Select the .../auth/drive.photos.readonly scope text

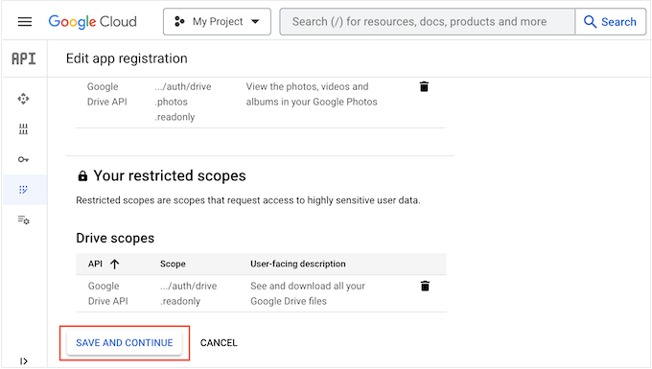(183, 102)
